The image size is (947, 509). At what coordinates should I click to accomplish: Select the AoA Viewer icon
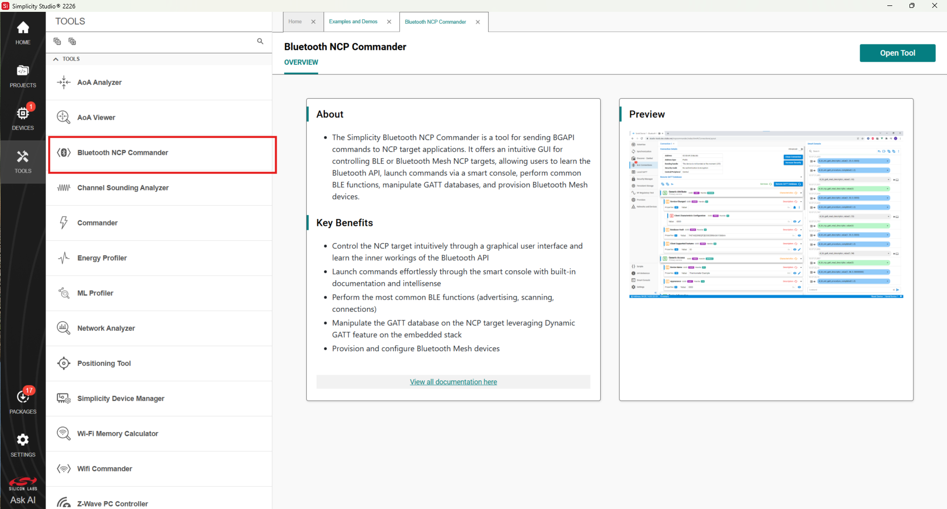[x=64, y=117]
